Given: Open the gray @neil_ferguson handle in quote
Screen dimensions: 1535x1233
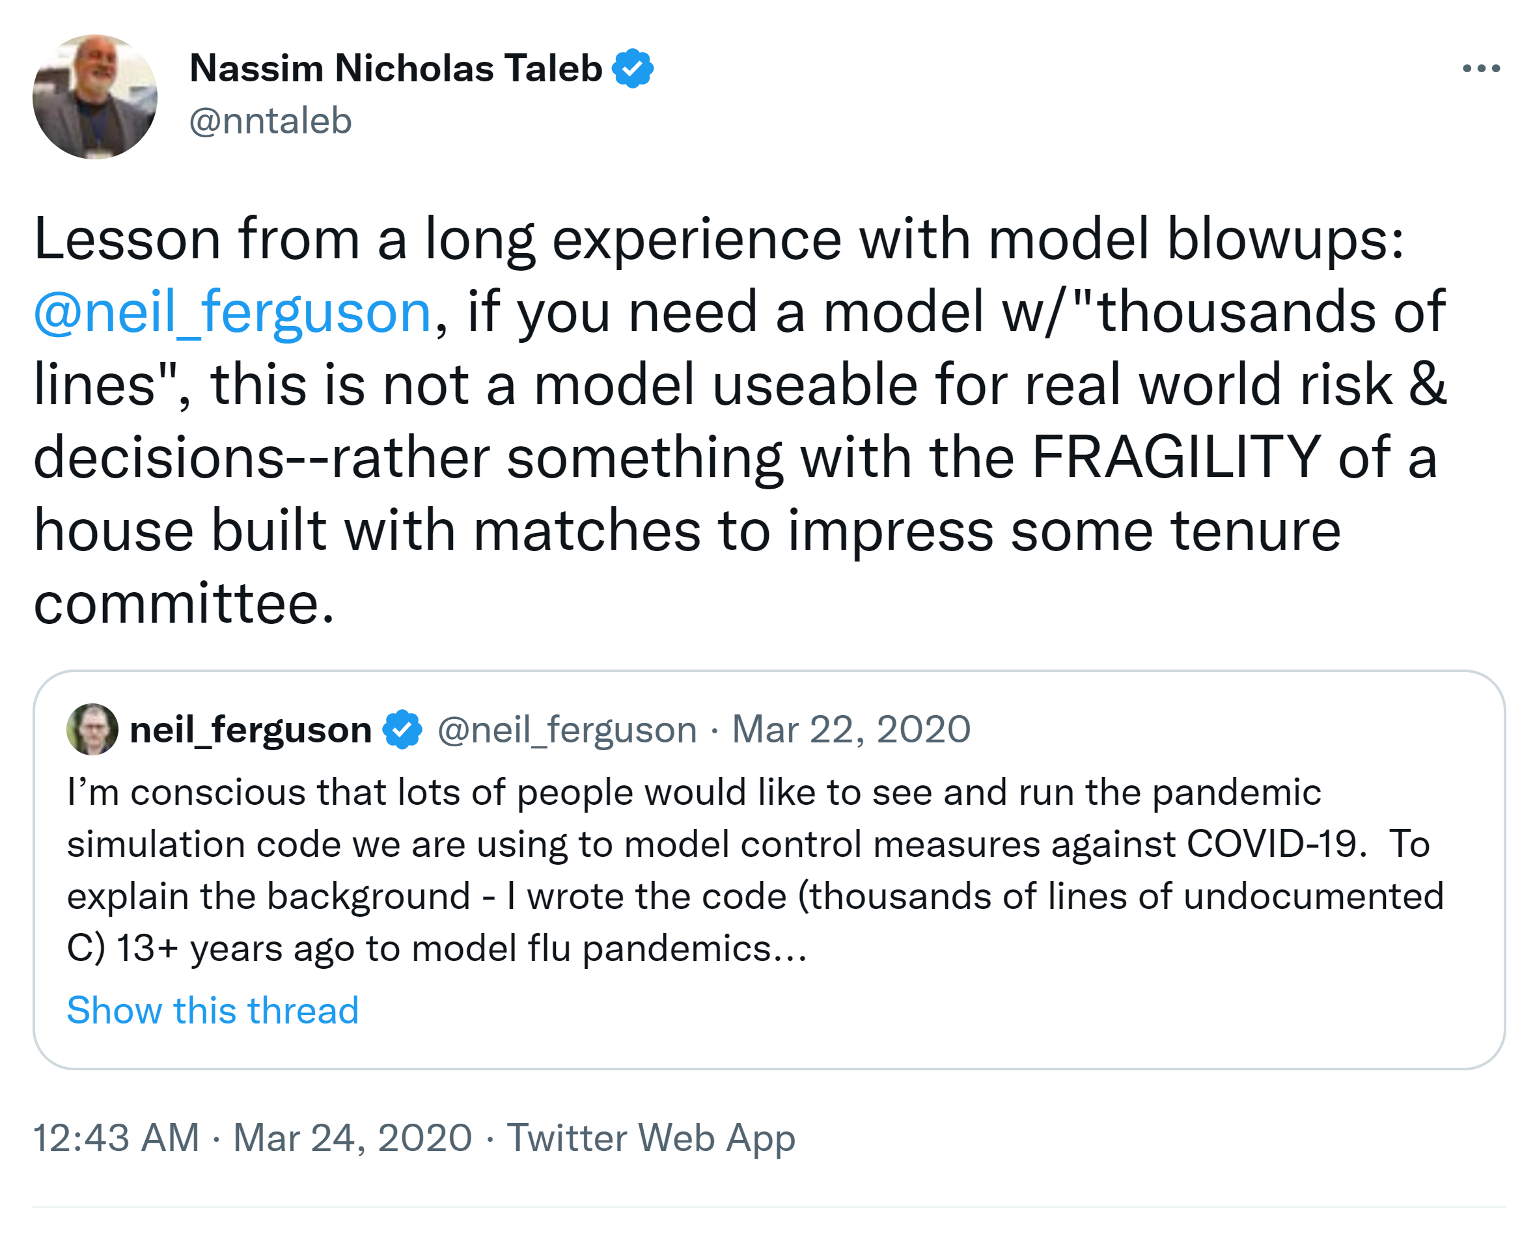Looking at the screenshot, I should click(567, 729).
